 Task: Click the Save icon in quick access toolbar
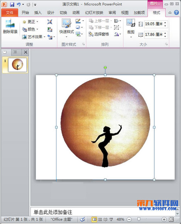pos(12,5)
